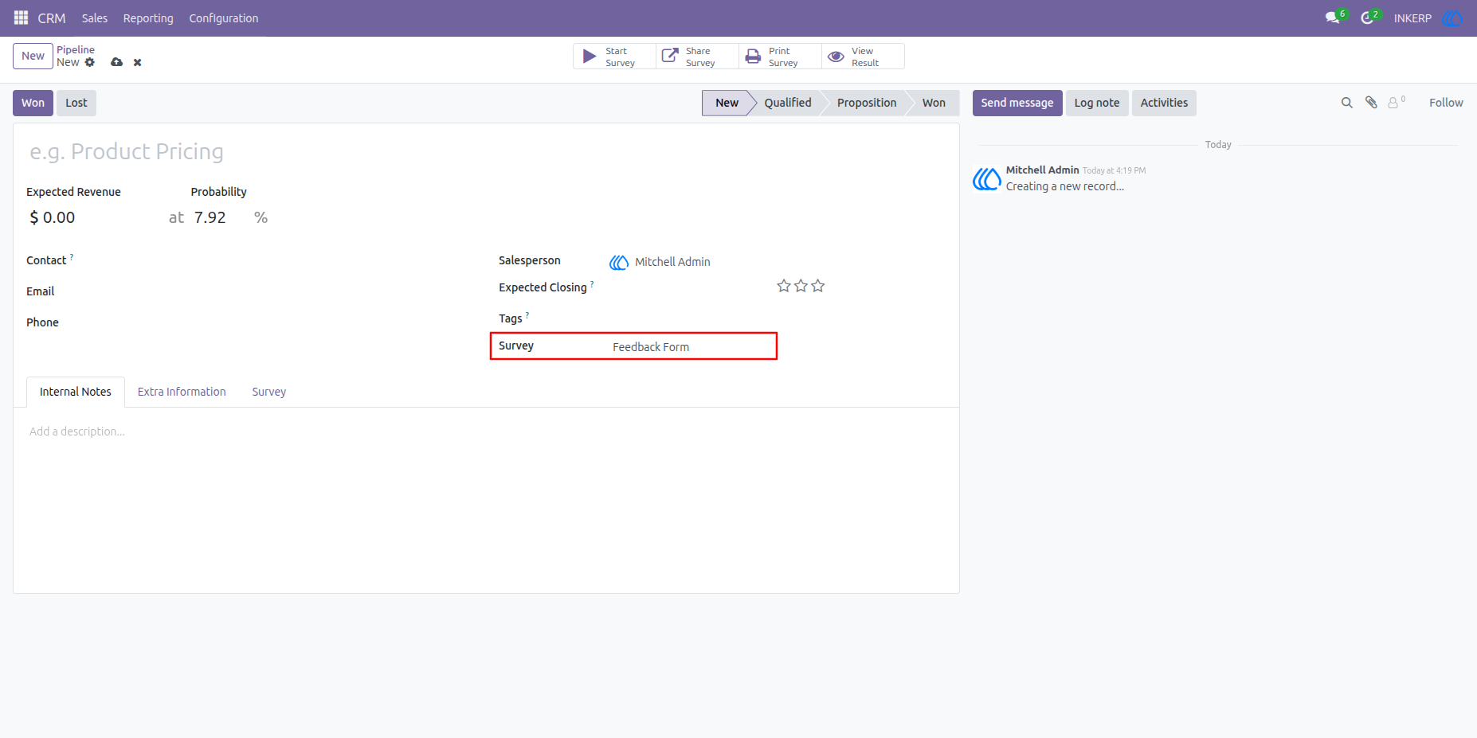Click the Add a description notes area

(x=486, y=431)
